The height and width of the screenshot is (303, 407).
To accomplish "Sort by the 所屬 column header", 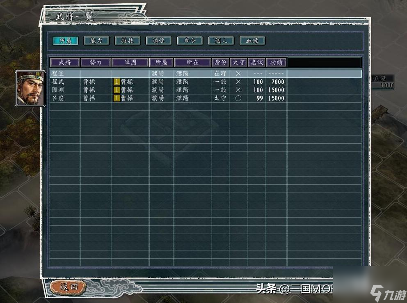I will pos(161,62).
